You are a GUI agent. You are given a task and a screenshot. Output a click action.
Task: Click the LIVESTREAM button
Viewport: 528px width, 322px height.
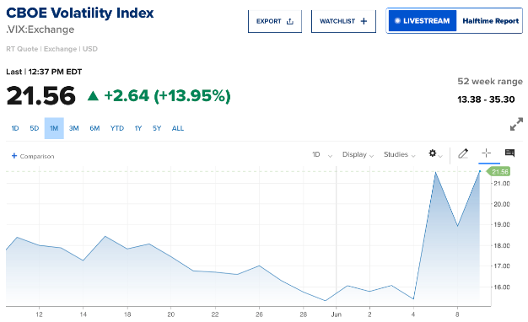423,21
